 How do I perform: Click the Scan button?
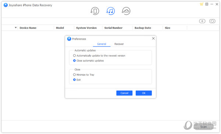pyautogui.click(x=203, y=127)
